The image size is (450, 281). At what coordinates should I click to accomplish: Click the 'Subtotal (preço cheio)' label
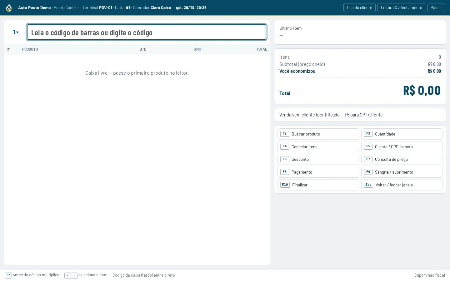click(x=302, y=64)
